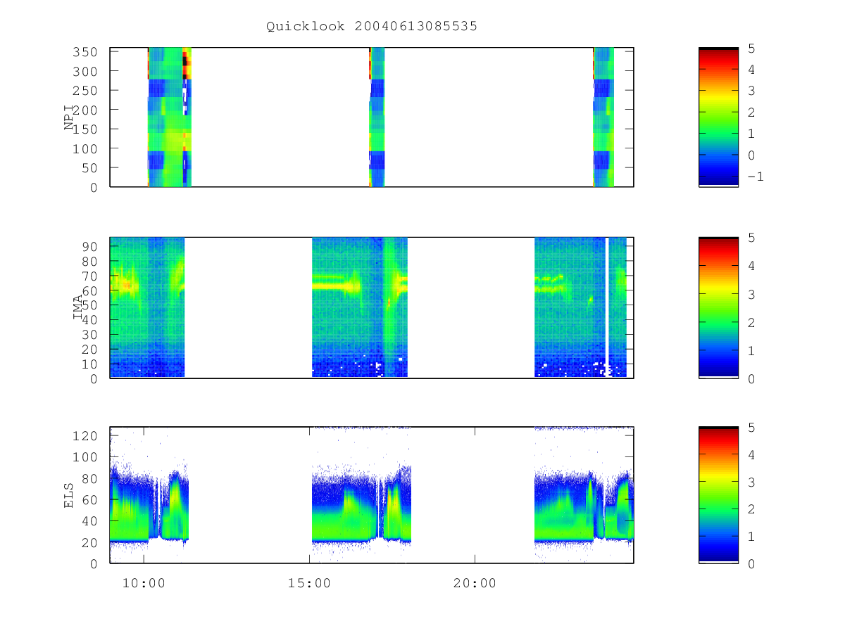Click the NPI y-axis label
Image resolution: width=845 pixels, height=633 pixels.
[x=70, y=117]
